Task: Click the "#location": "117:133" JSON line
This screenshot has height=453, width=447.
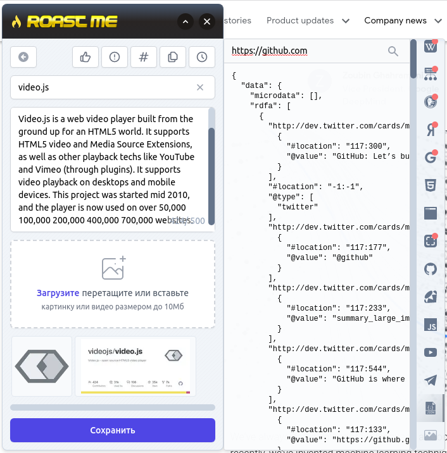Action: [x=338, y=430]
